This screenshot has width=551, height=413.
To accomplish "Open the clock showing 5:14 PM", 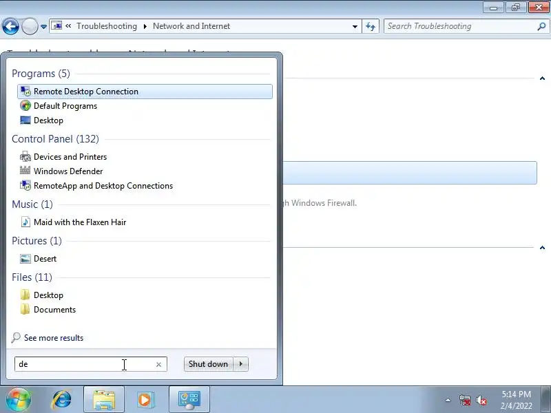I will click(516, 400).
